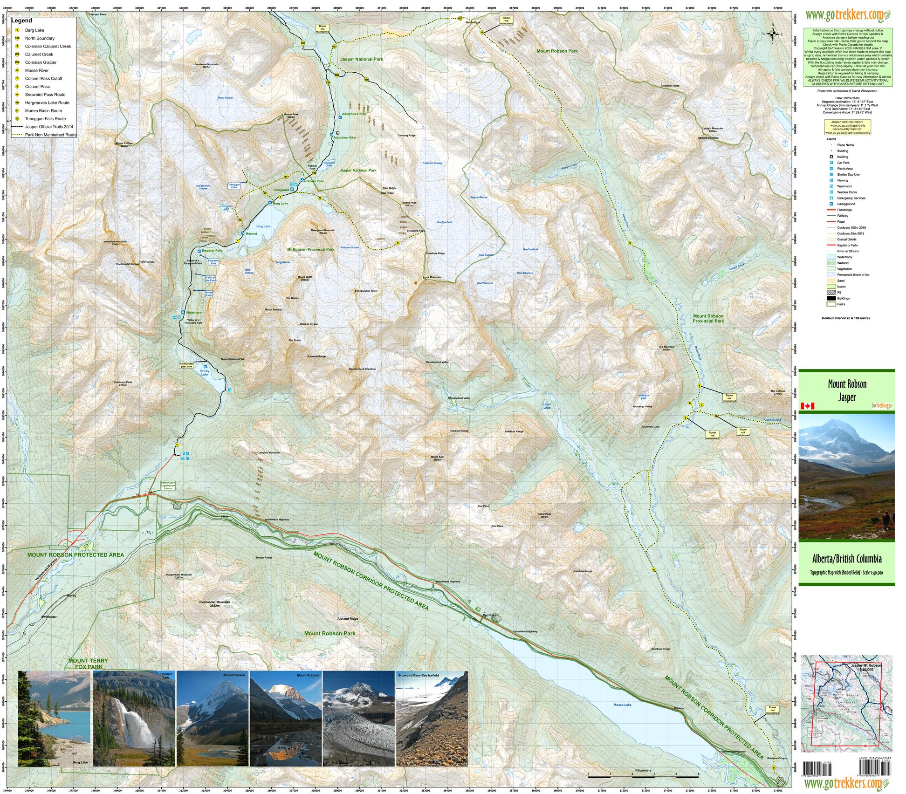Screen dimensions: 906x794
Task: Click the Waterbody color swatch in legend
Action: [831, 257]
